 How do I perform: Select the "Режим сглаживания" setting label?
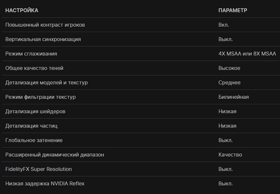pyautogui.click(x=31, y=54)
